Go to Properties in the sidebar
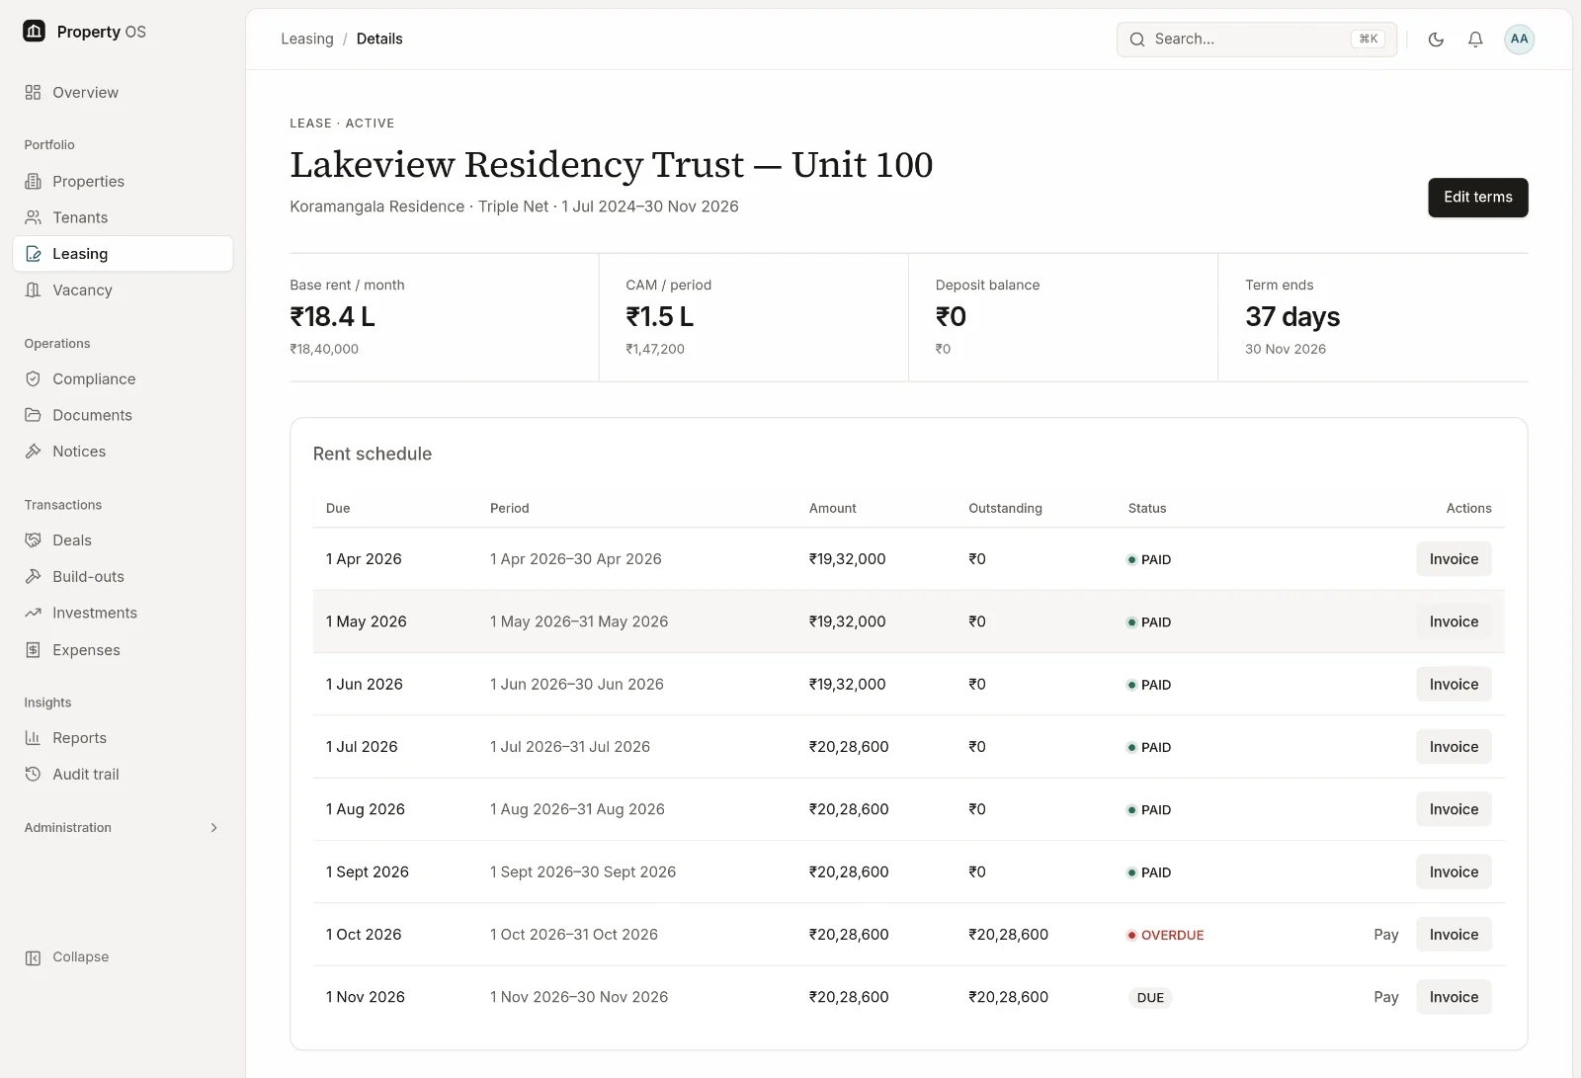The width and height of the screenshot is (1581, 1078). [x=123, y=181]
